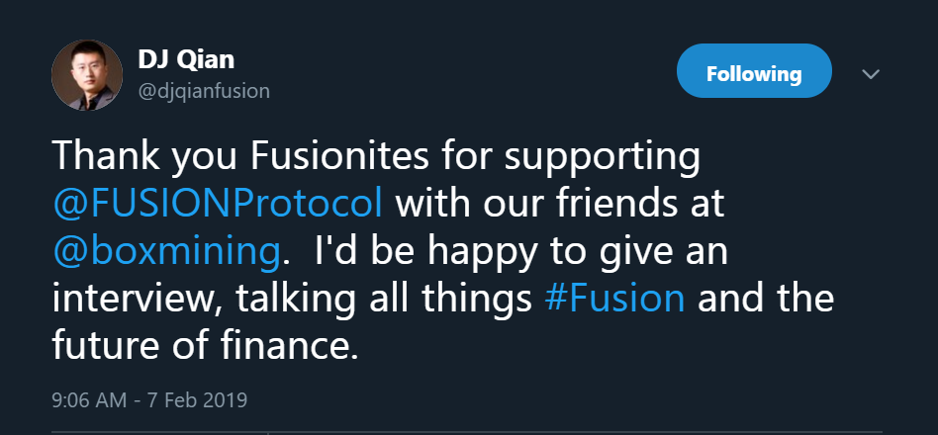The image size is (938, 435).
Task: Open the tweet options chevron menu
Action: (871, 75)
